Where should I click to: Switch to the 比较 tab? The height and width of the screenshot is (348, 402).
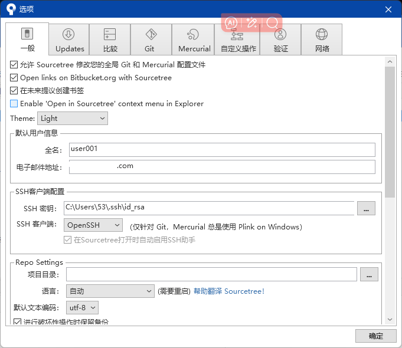click(x=110, y=39)
